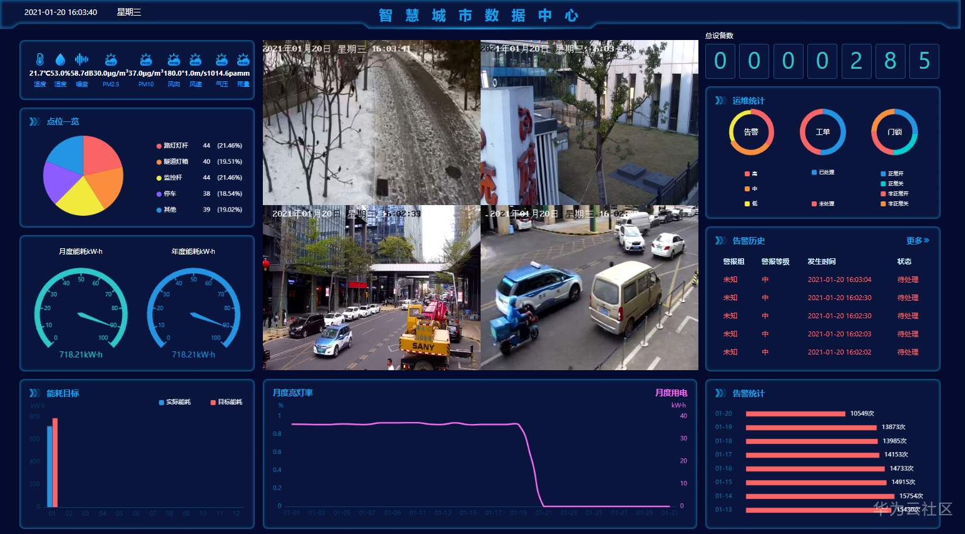Click the weather icon above PM10
This screenshot has height=534, width=965.
(146, 59)
